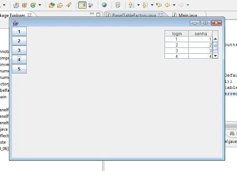Image resolution: width=237 pixels, height=171 pixels.
Task: Select login cell with value 4
Action: pyautogui.click(x=177, y=56)
